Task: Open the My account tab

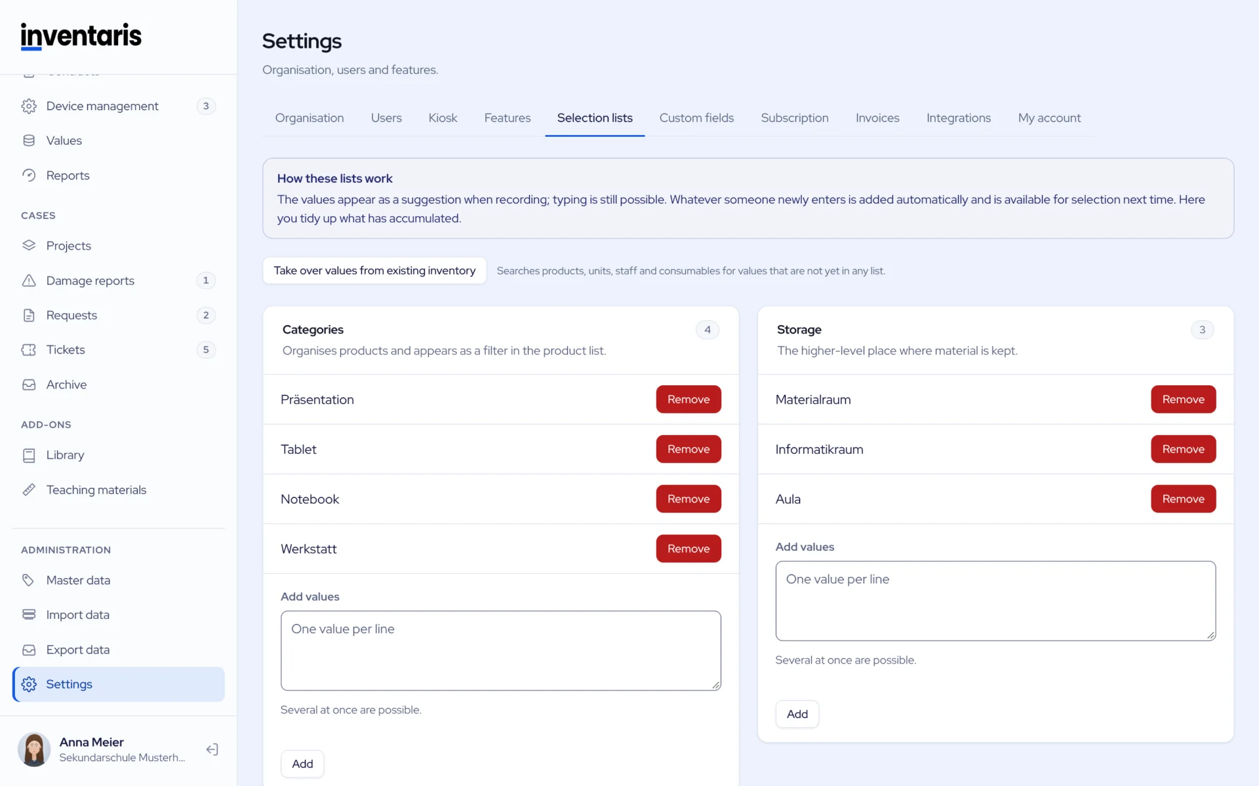Action: pos(1049,118)
